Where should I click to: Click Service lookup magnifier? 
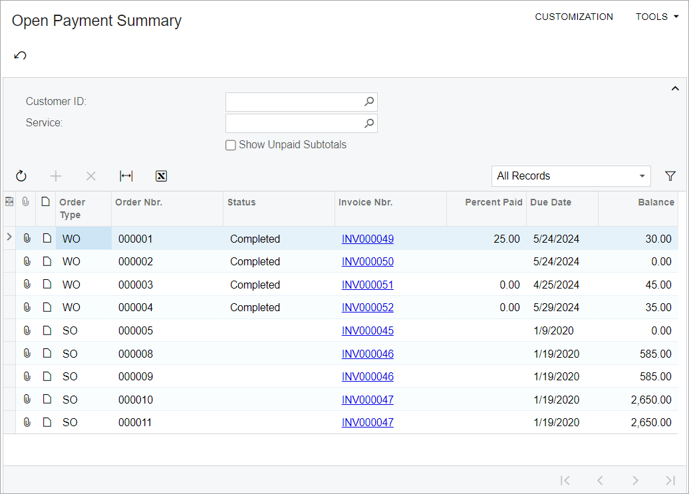pyautogui.click(x=369, y=123)
